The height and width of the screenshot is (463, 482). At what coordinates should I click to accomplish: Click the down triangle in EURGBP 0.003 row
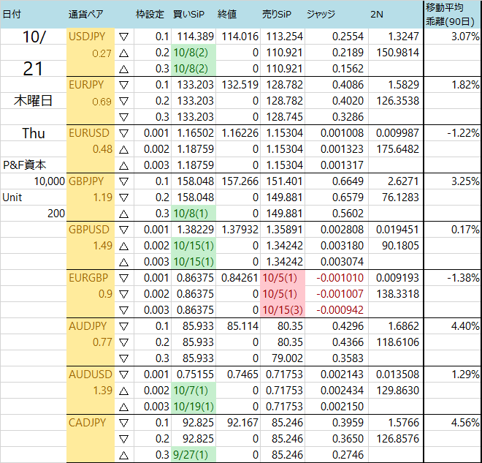tap(124, 310)
